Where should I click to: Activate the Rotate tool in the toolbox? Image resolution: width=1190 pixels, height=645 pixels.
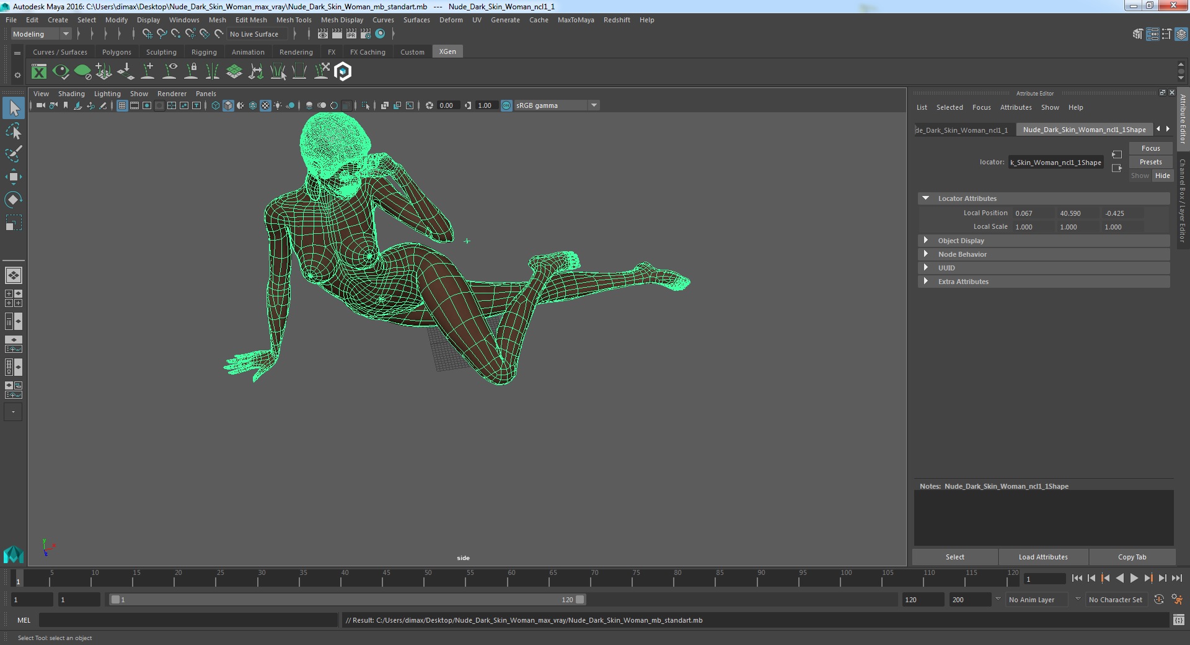click(13, 199)
